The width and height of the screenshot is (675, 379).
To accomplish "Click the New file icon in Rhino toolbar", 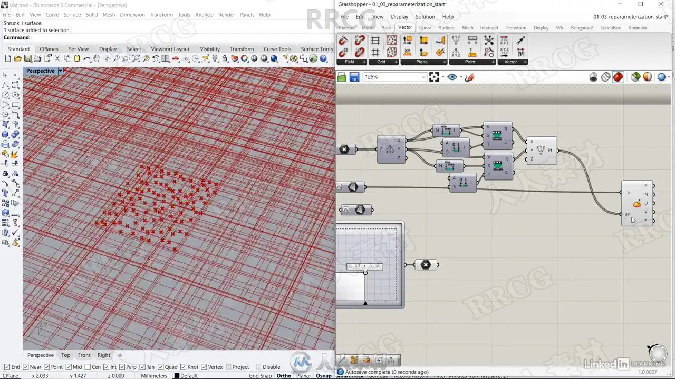I will 8,58.
